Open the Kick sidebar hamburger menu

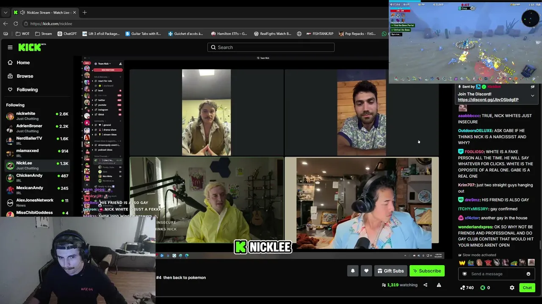coord(10,47)
